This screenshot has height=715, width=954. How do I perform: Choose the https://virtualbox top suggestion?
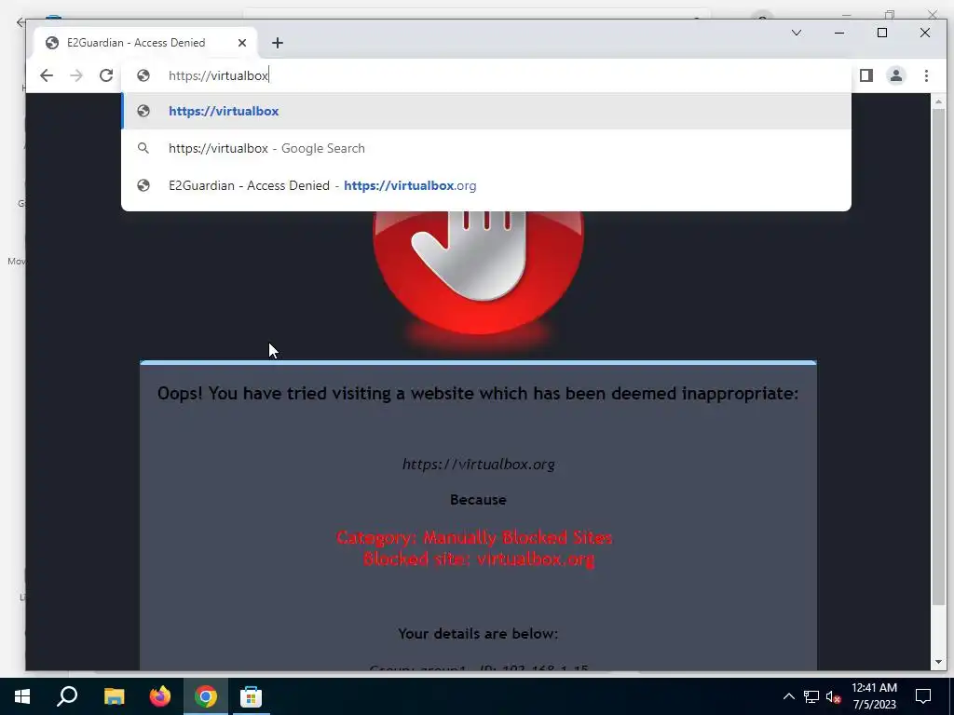pyautogui.click(x=486, y=112)
